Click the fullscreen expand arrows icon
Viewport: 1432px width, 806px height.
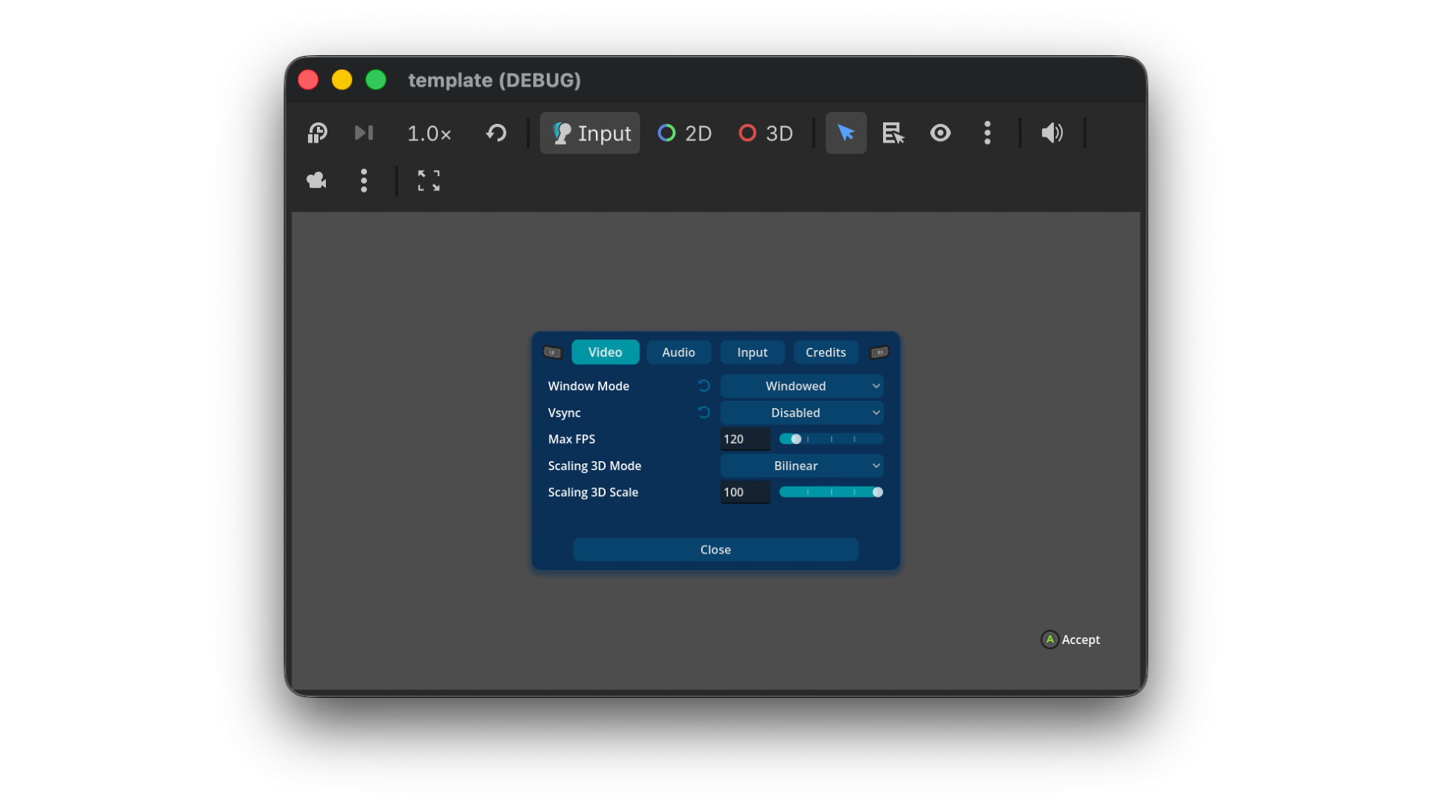(x=429, y=181)
